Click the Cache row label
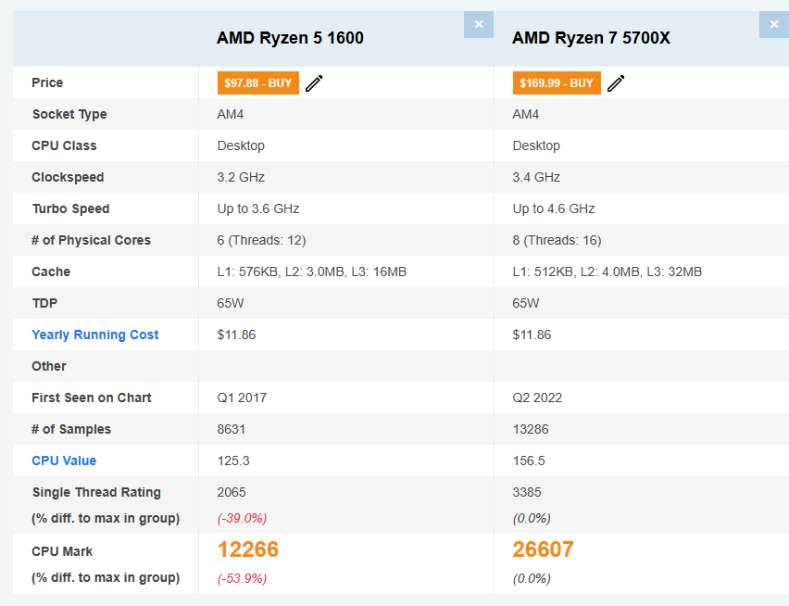789x606 pixels. click(51, 271)
